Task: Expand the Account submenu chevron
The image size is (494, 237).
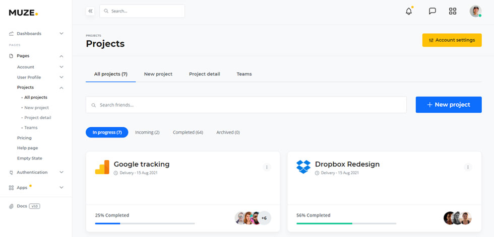Action: [x=61, y=67]
